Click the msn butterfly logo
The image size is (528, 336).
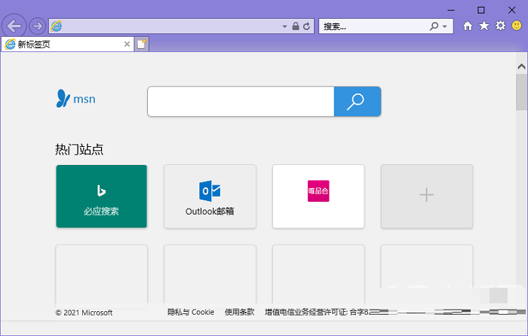coord(75,99)
